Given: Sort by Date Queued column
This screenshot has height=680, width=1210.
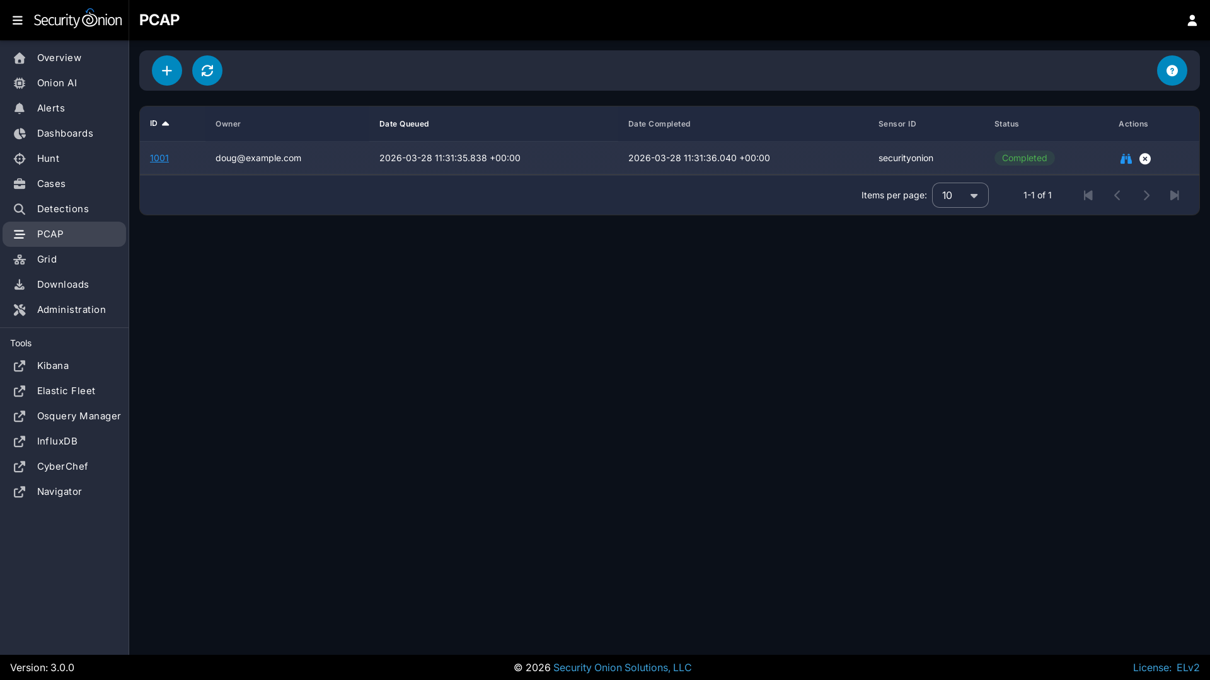Looking at the screenshot, I should click(x=404, y=124).
